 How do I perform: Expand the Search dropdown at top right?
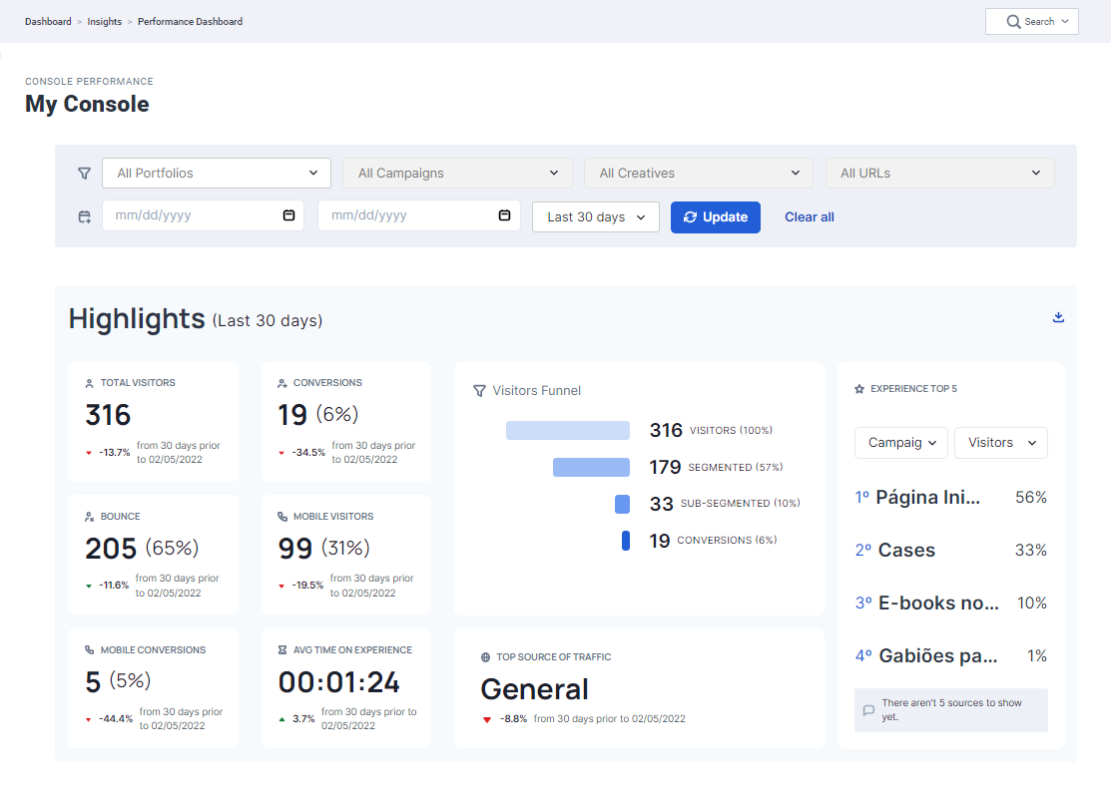1032,22
